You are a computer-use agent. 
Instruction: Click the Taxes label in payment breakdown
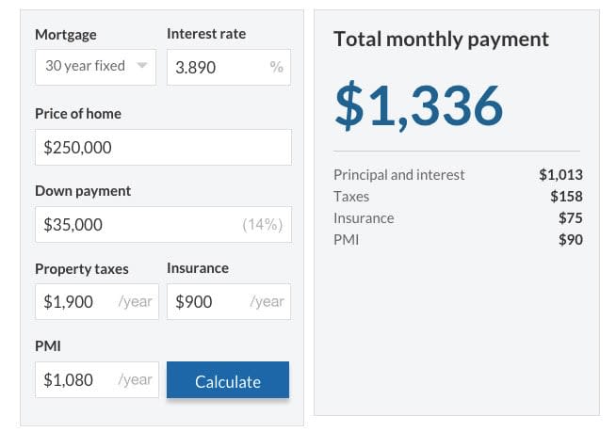(x=351, y=197)
